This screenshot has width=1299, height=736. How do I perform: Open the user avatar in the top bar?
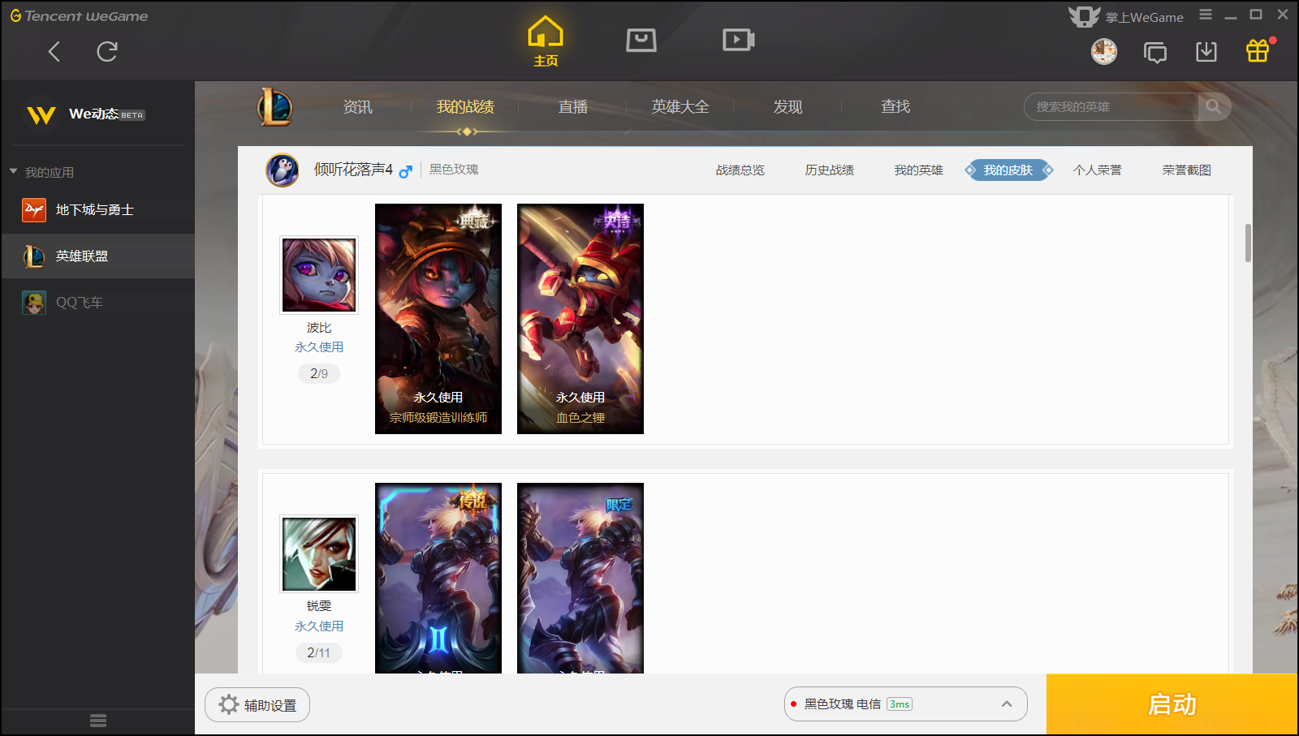click(1104, 52)
